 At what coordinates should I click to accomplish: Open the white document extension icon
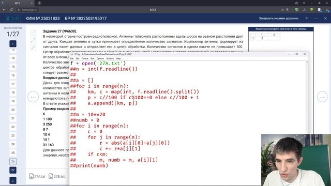[x=320, y=10]
